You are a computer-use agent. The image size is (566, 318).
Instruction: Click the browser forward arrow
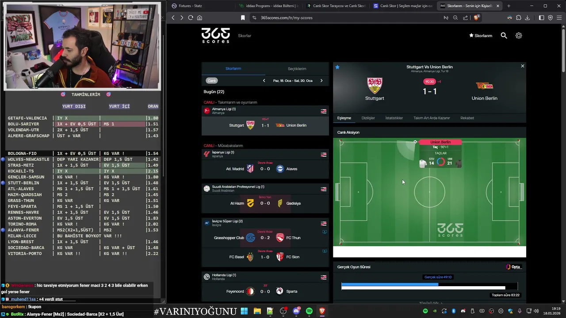tap(181, 18)
